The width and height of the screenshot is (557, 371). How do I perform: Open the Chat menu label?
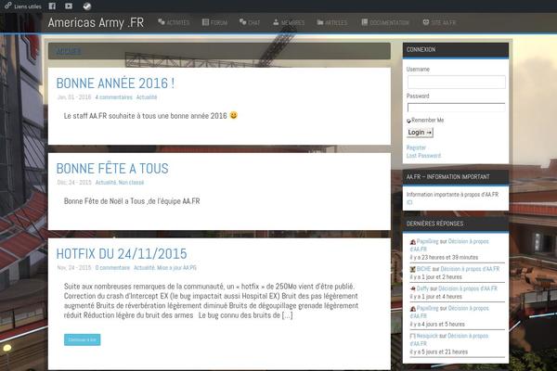coord(254,22)
